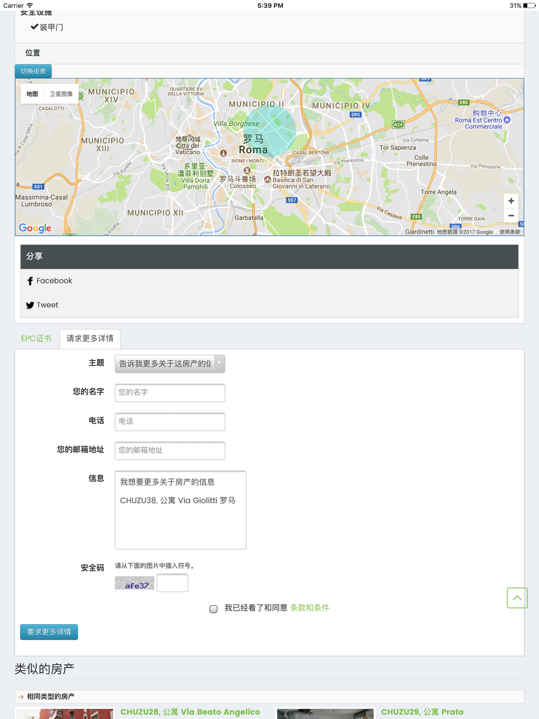539x719 pixels.
Task: Tap the Wi-Fi status icon
Action: pos(30,5)
